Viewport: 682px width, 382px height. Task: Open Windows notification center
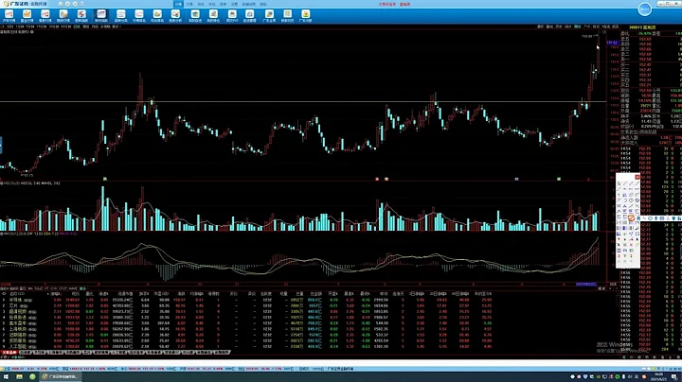(x=674, y=376)
